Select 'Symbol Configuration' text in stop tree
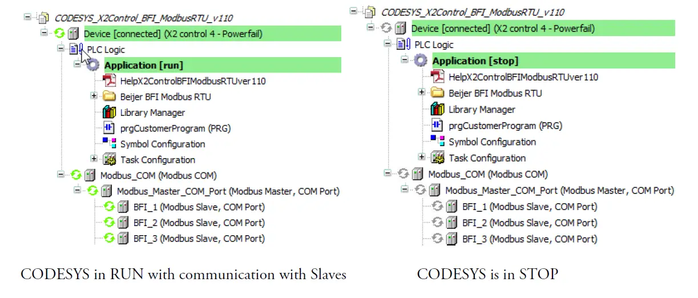Viewport: 698px width, 298px height. [x=492, y=142]
